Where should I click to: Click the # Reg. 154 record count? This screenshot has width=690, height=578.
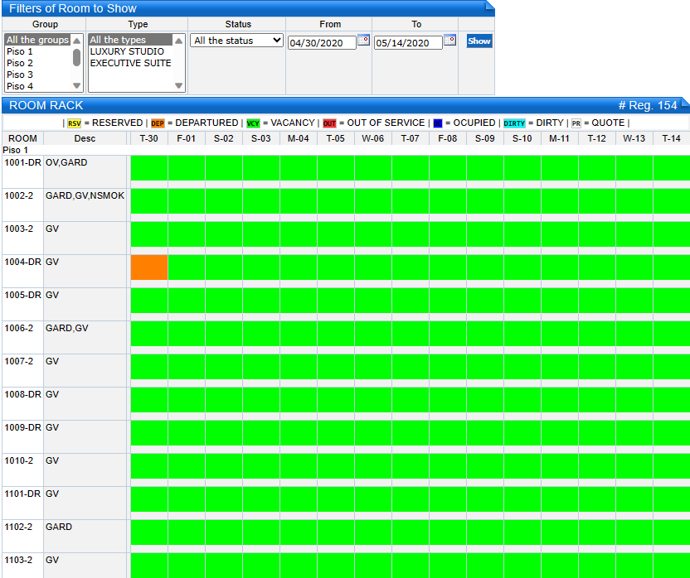point(648,105)
